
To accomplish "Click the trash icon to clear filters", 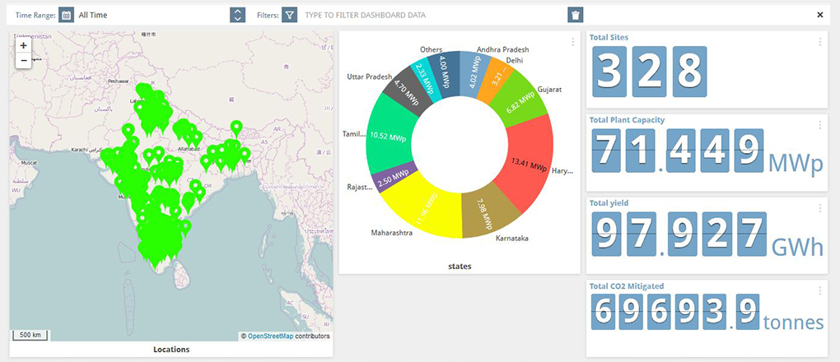I will point(576,15).
